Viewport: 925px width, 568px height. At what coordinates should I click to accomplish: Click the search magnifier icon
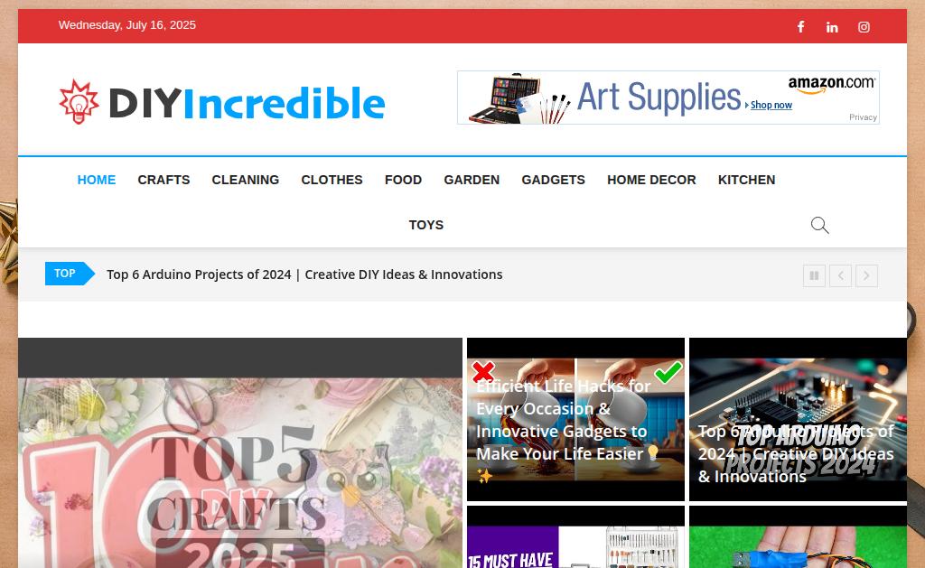coord(819,226)
